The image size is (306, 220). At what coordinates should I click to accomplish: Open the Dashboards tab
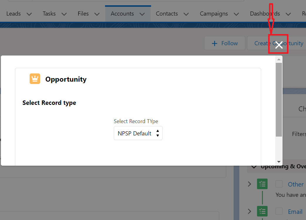pyautogui.click(x=265, y=14)
